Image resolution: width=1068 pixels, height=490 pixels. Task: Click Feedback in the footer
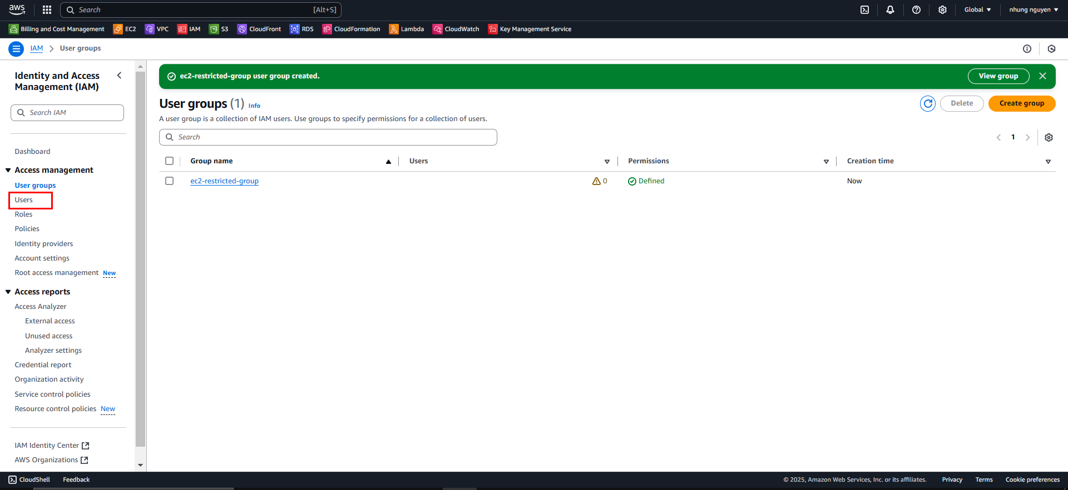(x=76, y=479)
